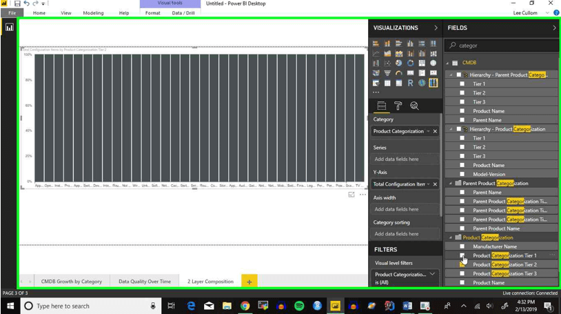Click the Undo arrow in title bar
561x314 pixels.
coord(26,3)
